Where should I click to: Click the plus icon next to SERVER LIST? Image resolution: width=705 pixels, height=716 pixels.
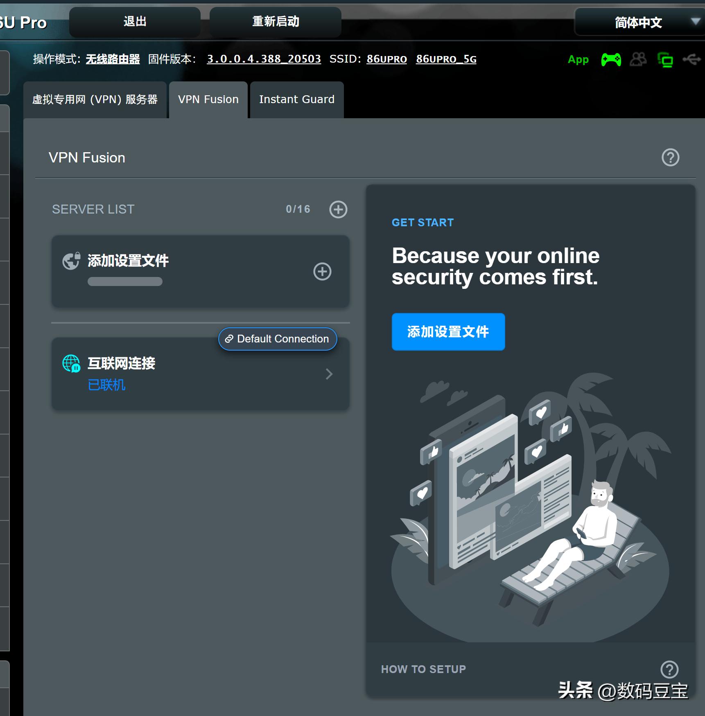(338, 209)
